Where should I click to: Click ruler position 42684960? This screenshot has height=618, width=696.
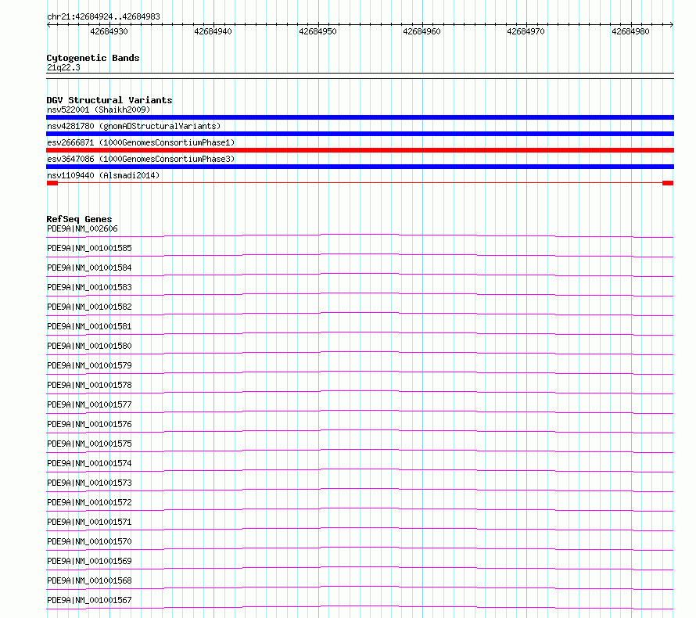pos(422,31)
